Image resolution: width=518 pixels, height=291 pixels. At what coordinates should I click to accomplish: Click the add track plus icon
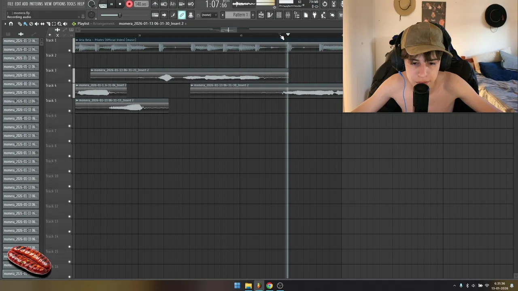[50, 35]
